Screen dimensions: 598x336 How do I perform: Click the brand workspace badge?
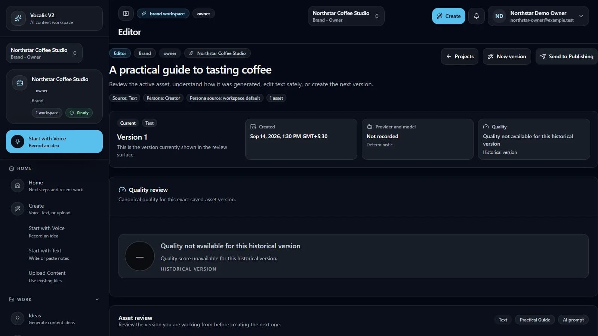click(163, 13)
